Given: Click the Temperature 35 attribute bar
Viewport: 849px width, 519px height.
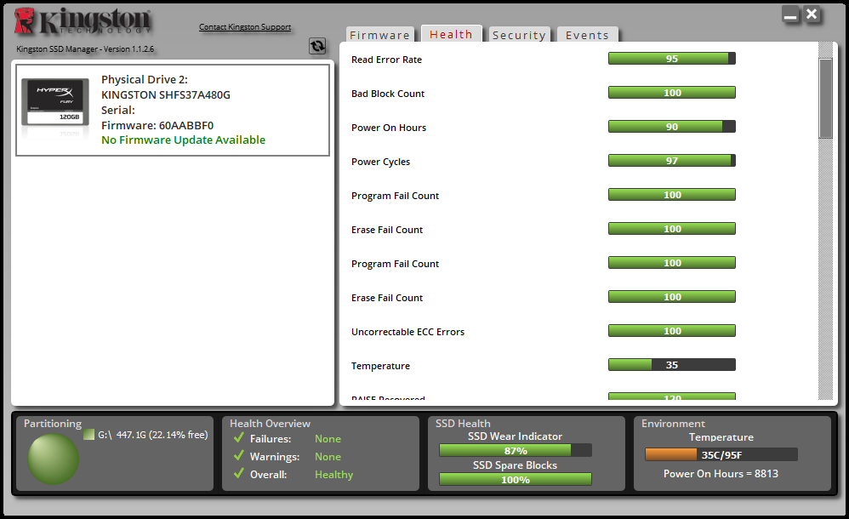Looking at the screenshot, I should pyautogui.click(x=672, y=365).
